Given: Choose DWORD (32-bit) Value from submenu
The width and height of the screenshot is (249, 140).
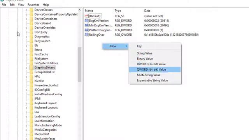Looking at the screenshot, I should (155, 64).
